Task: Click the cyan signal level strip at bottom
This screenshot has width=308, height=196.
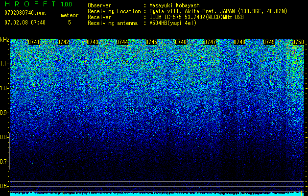Action: click(x=157, y=194)
